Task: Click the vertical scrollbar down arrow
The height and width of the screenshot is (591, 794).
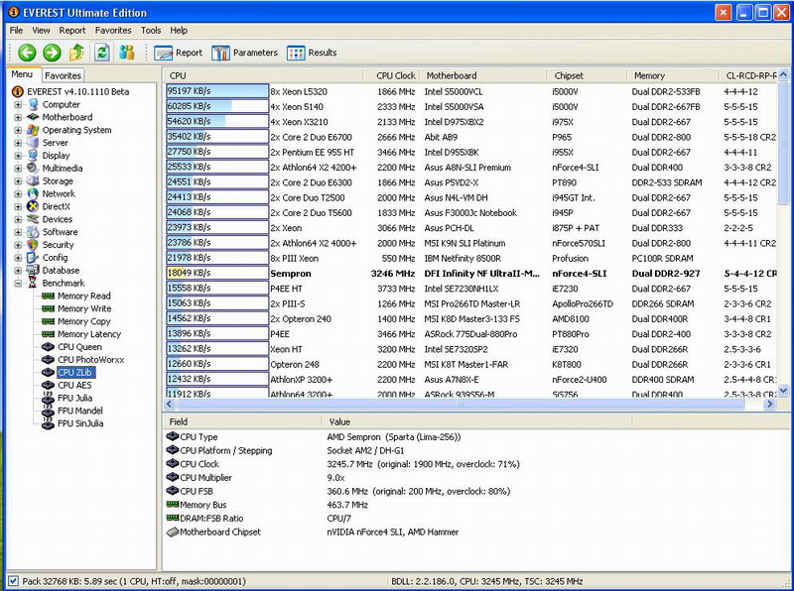Action: 783,390
